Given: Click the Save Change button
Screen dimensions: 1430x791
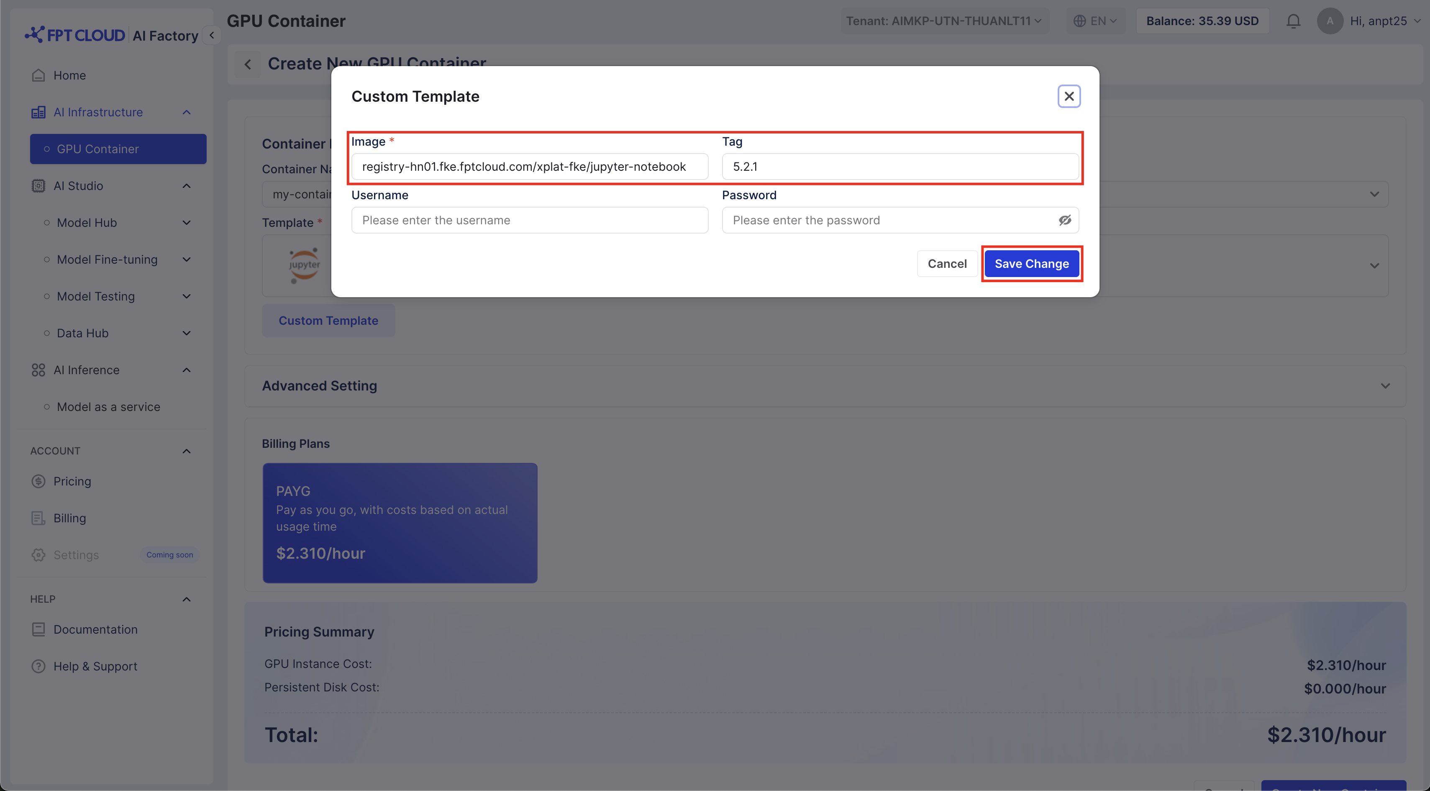Looking at the screenshot, I should tap(1031, 264).
